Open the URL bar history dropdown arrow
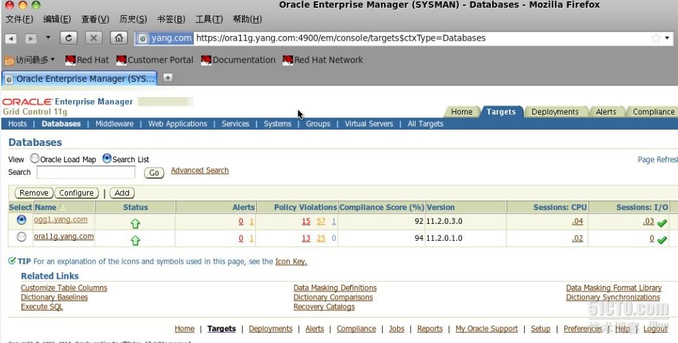The width and height of the screenshot is (678, 343). pos(667,38)
